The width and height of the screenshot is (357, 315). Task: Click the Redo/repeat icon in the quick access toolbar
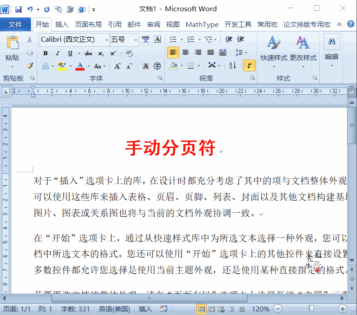pyautogui.click(x=47, y=9)
